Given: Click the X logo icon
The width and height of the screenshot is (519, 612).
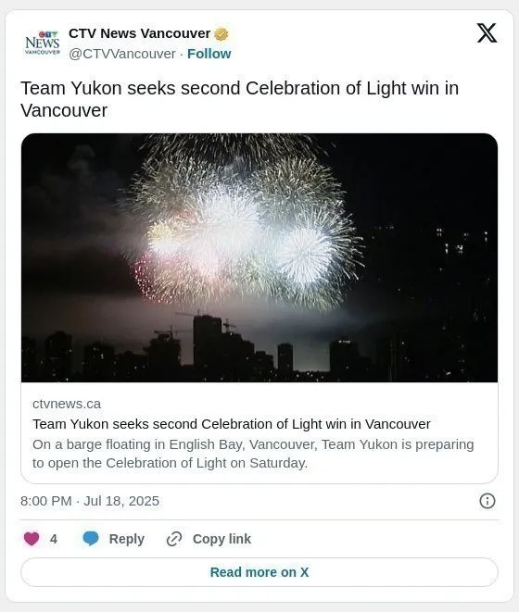Looking at the screenshot, I should 487,33.
